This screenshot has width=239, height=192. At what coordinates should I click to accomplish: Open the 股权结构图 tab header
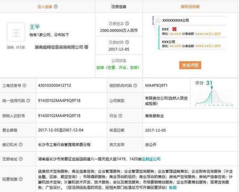coord(190,7)
